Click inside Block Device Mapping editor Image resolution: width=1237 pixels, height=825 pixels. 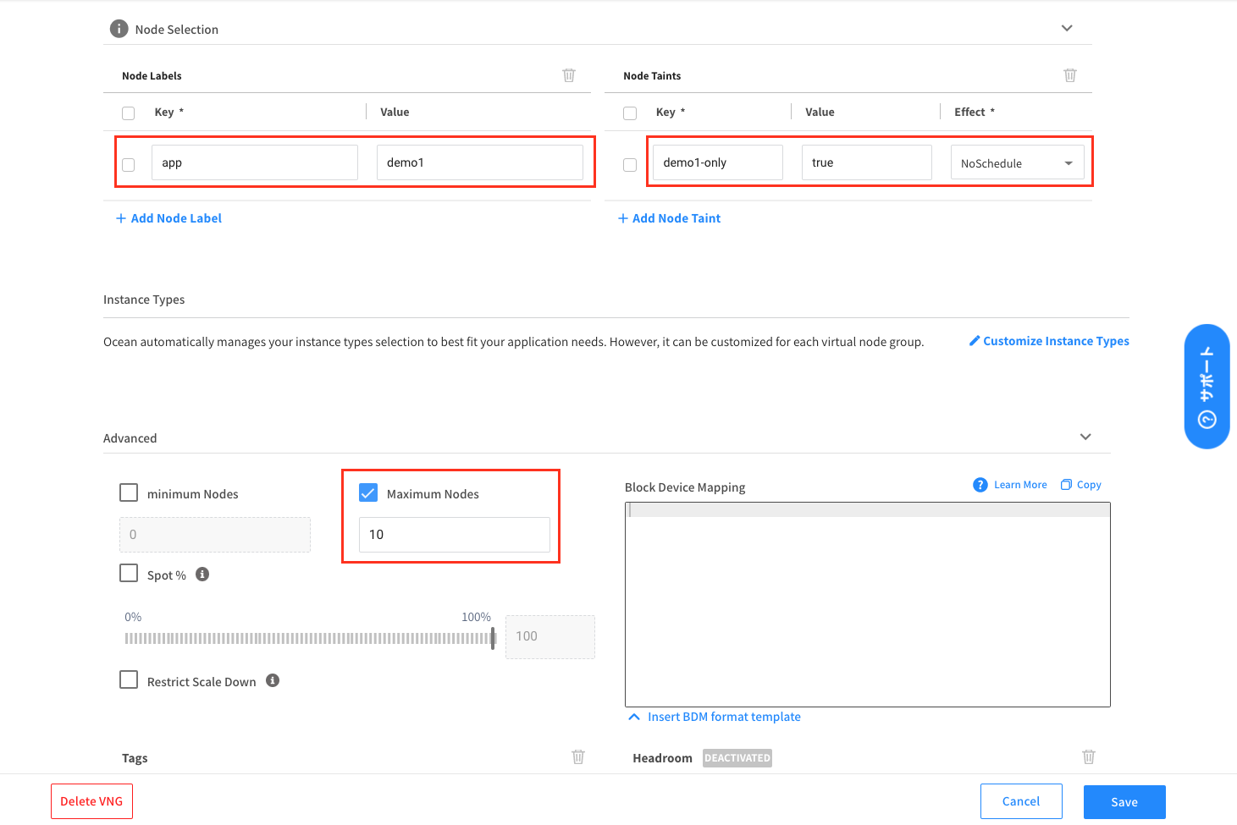(x=868, y=605)
